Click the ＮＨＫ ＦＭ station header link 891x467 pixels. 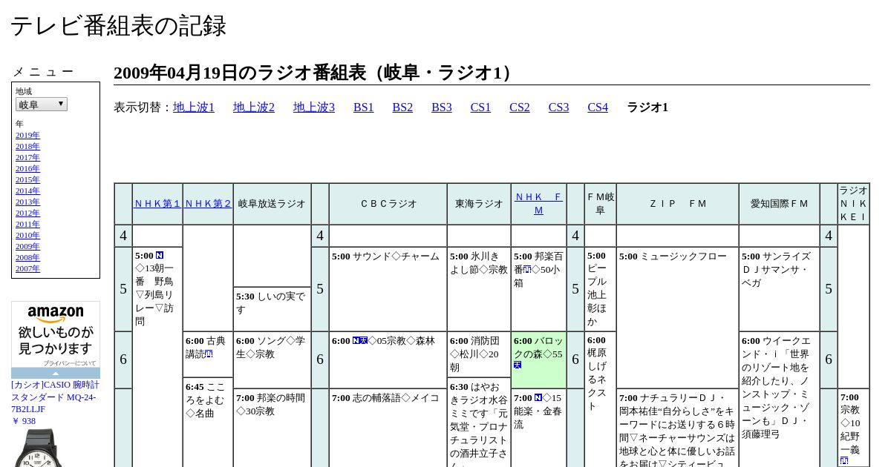point(538,204)
